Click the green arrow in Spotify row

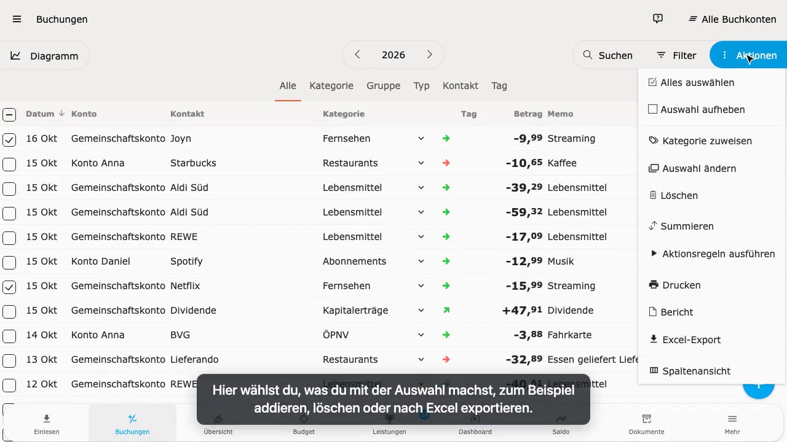[446, 262]
